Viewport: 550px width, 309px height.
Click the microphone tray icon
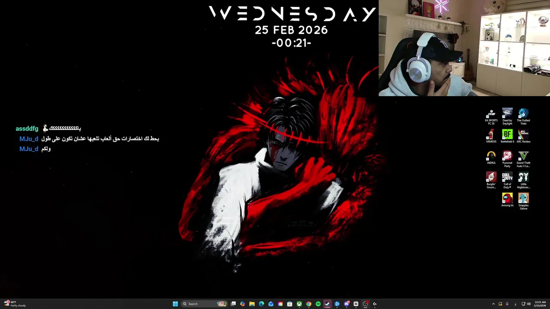tap(507, 304)
